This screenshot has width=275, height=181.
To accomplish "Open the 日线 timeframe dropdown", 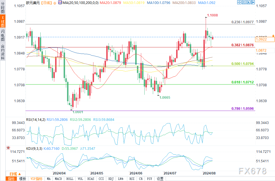I will pyautogui.click(x=15, y=174).
